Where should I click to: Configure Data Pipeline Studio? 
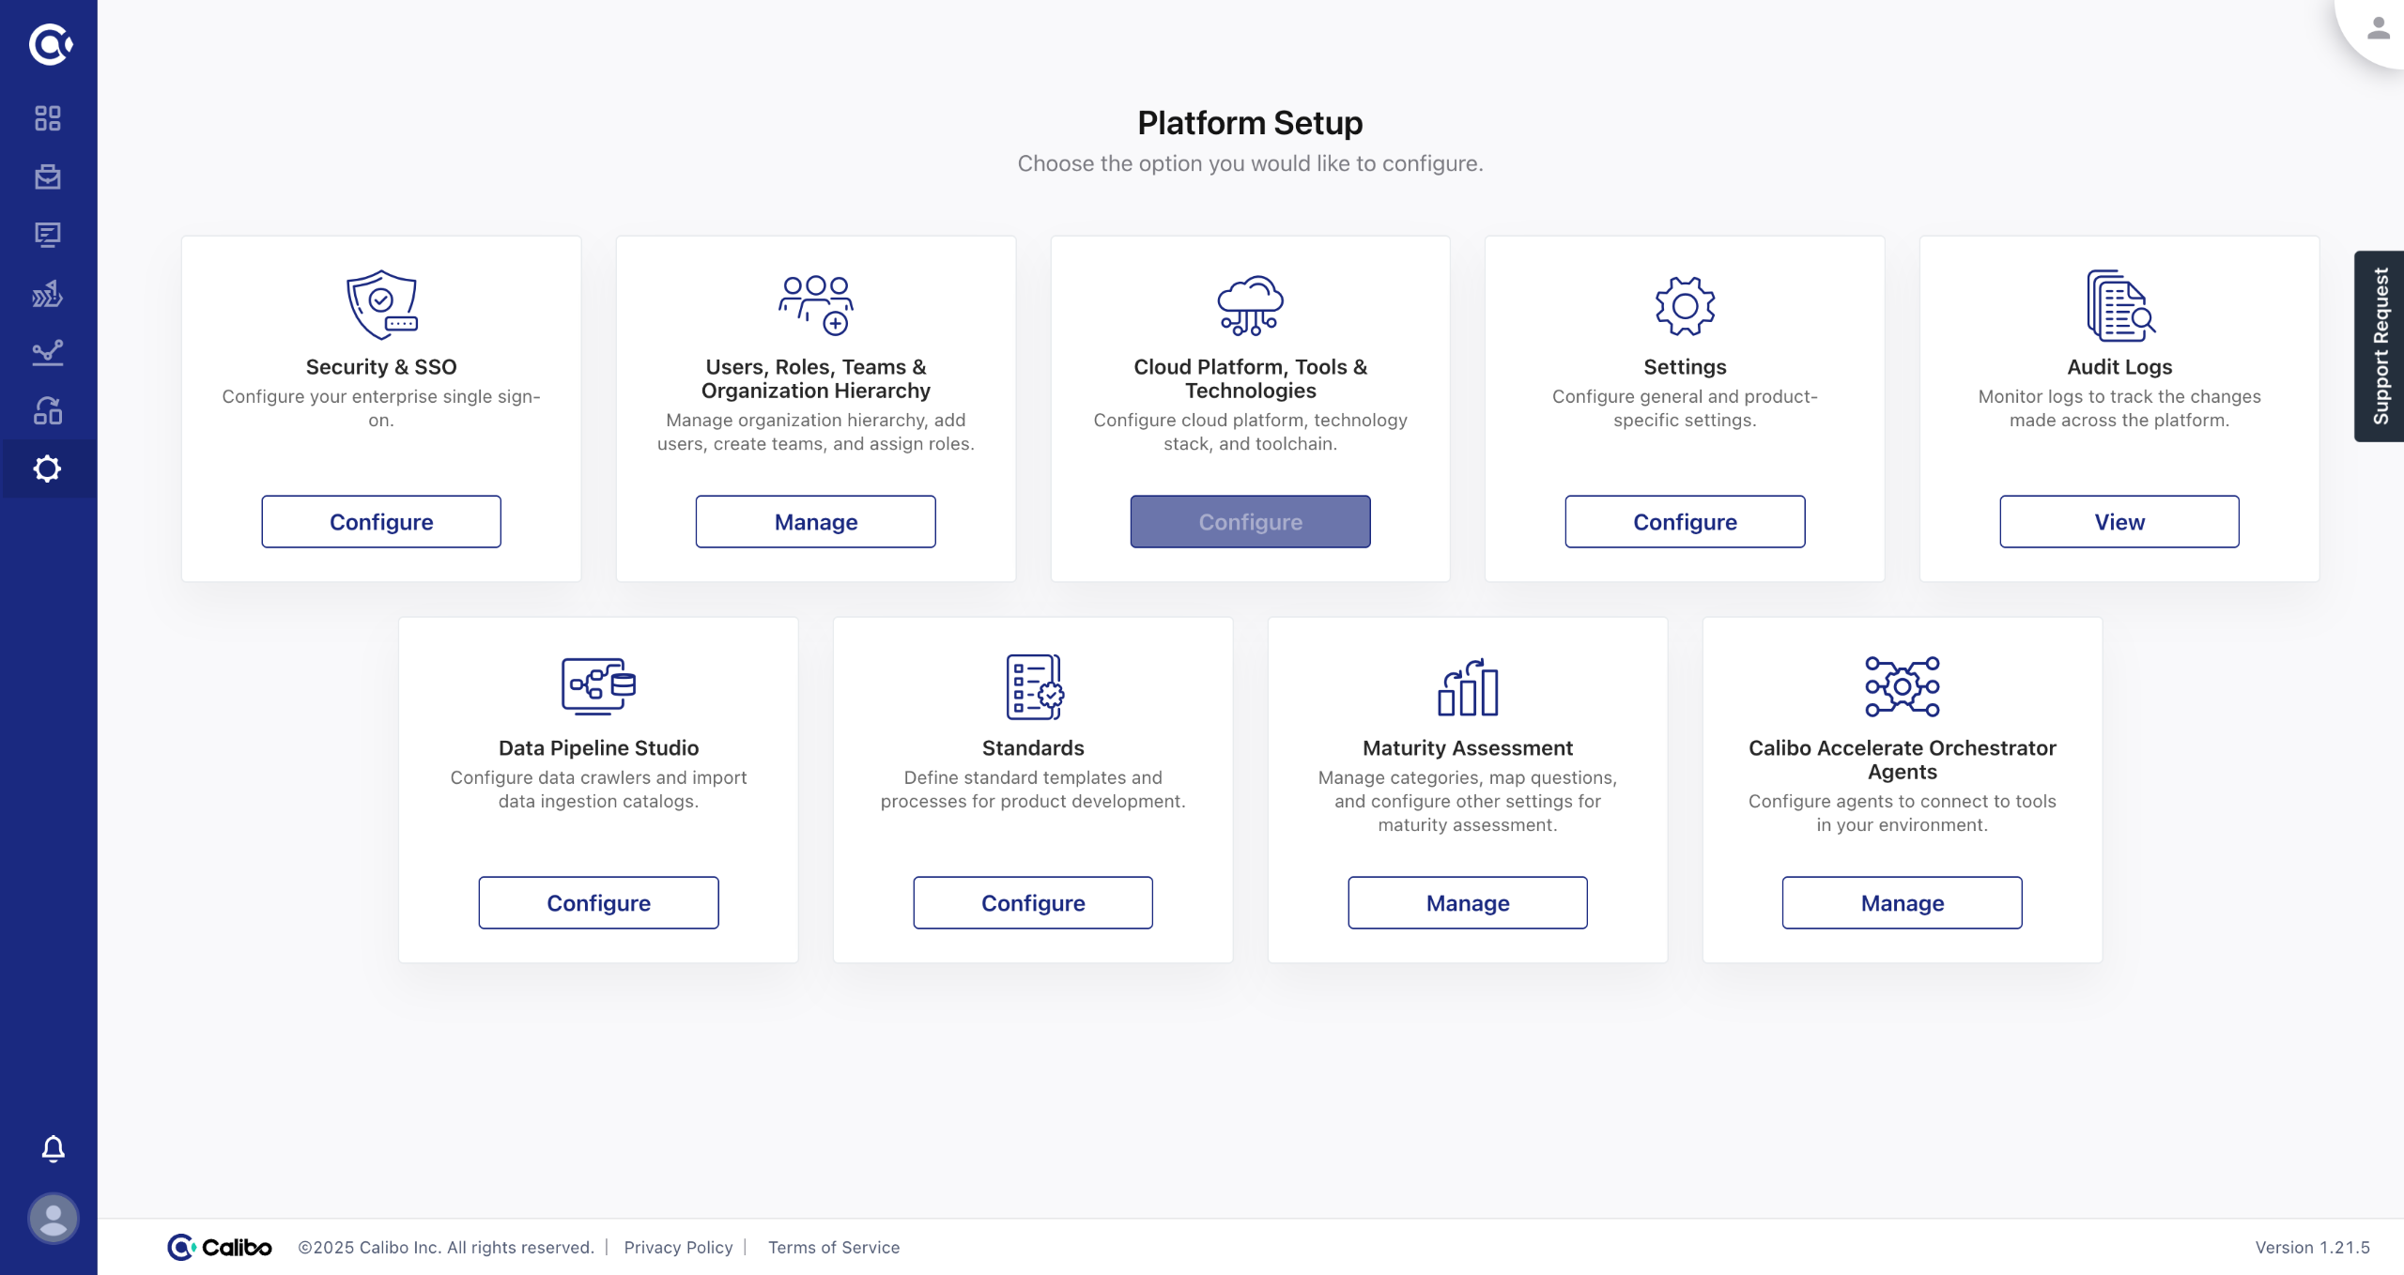(x=598, y=903)
